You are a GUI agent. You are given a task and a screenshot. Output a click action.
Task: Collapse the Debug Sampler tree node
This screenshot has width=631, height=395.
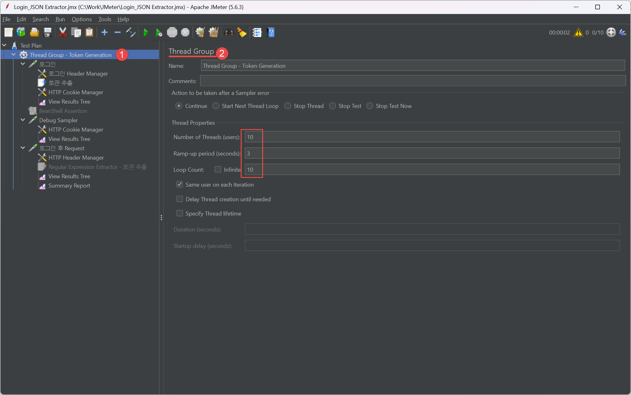pyautogui.click(x=23, y=120)
